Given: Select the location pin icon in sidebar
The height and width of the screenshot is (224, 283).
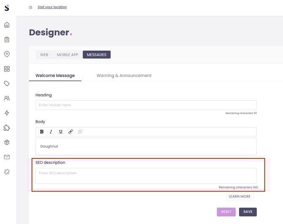Looking at the screenshot, I should point(7,54).
